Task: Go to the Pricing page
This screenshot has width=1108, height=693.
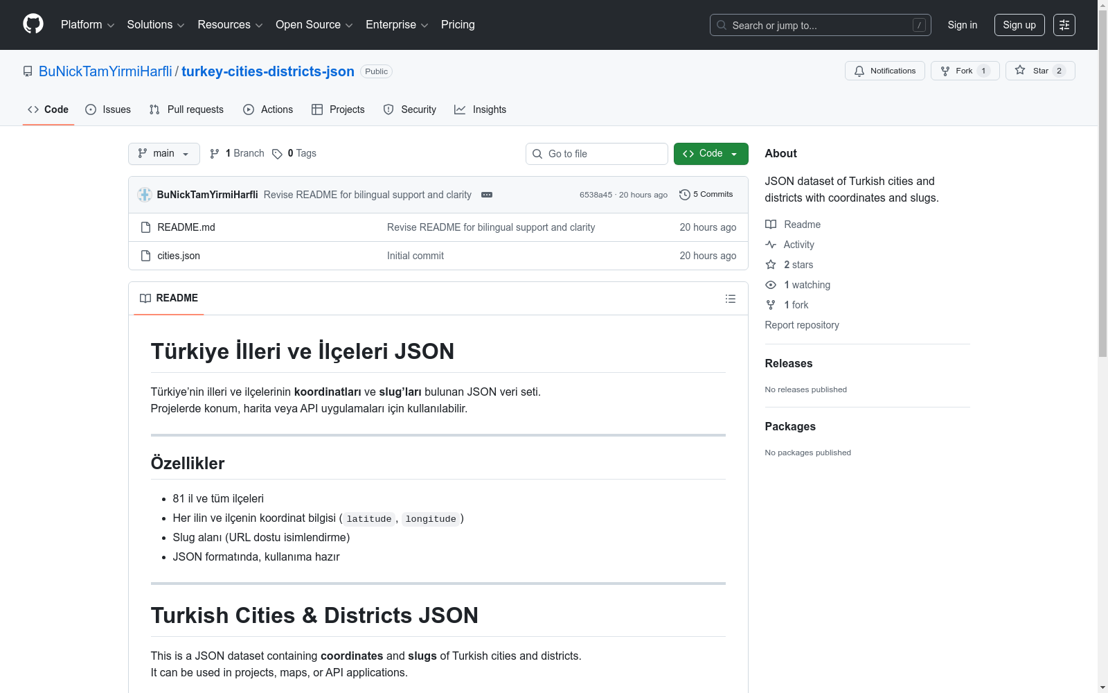Action: [458, 25]
